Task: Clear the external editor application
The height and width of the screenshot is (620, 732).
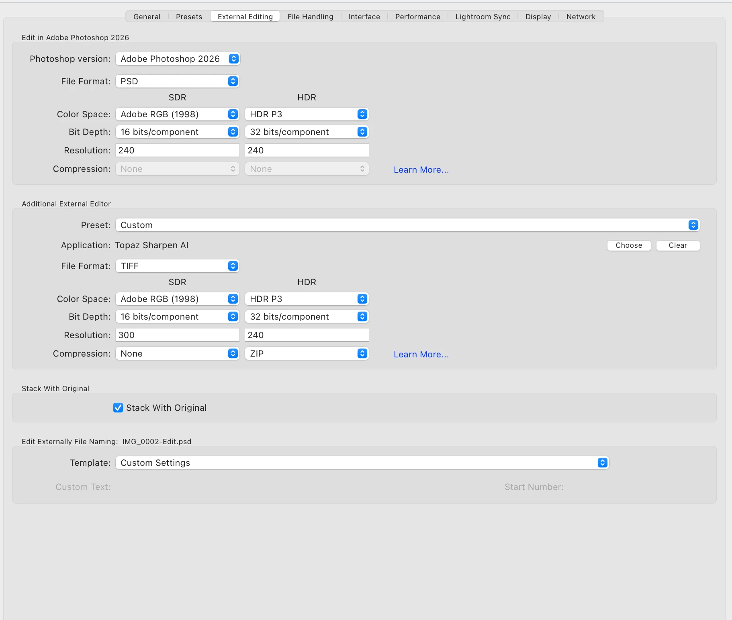Action: tap(678, 245)
